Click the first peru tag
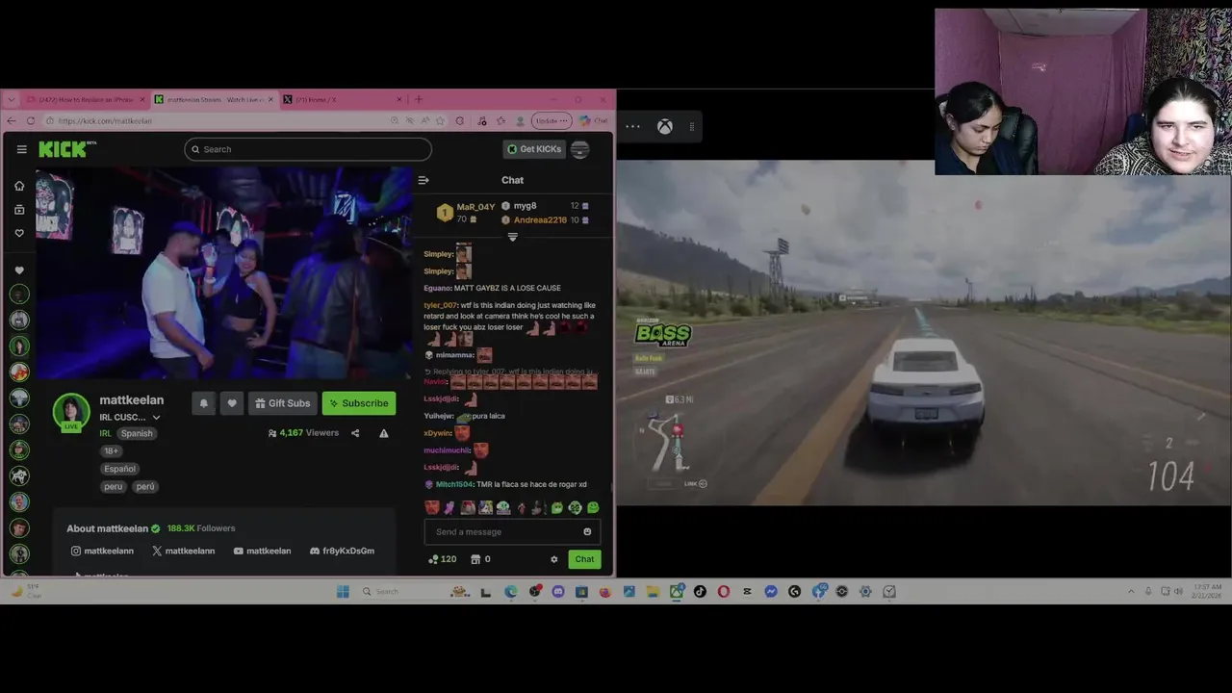The image size is (1232, 693). [x=114, y=486]
